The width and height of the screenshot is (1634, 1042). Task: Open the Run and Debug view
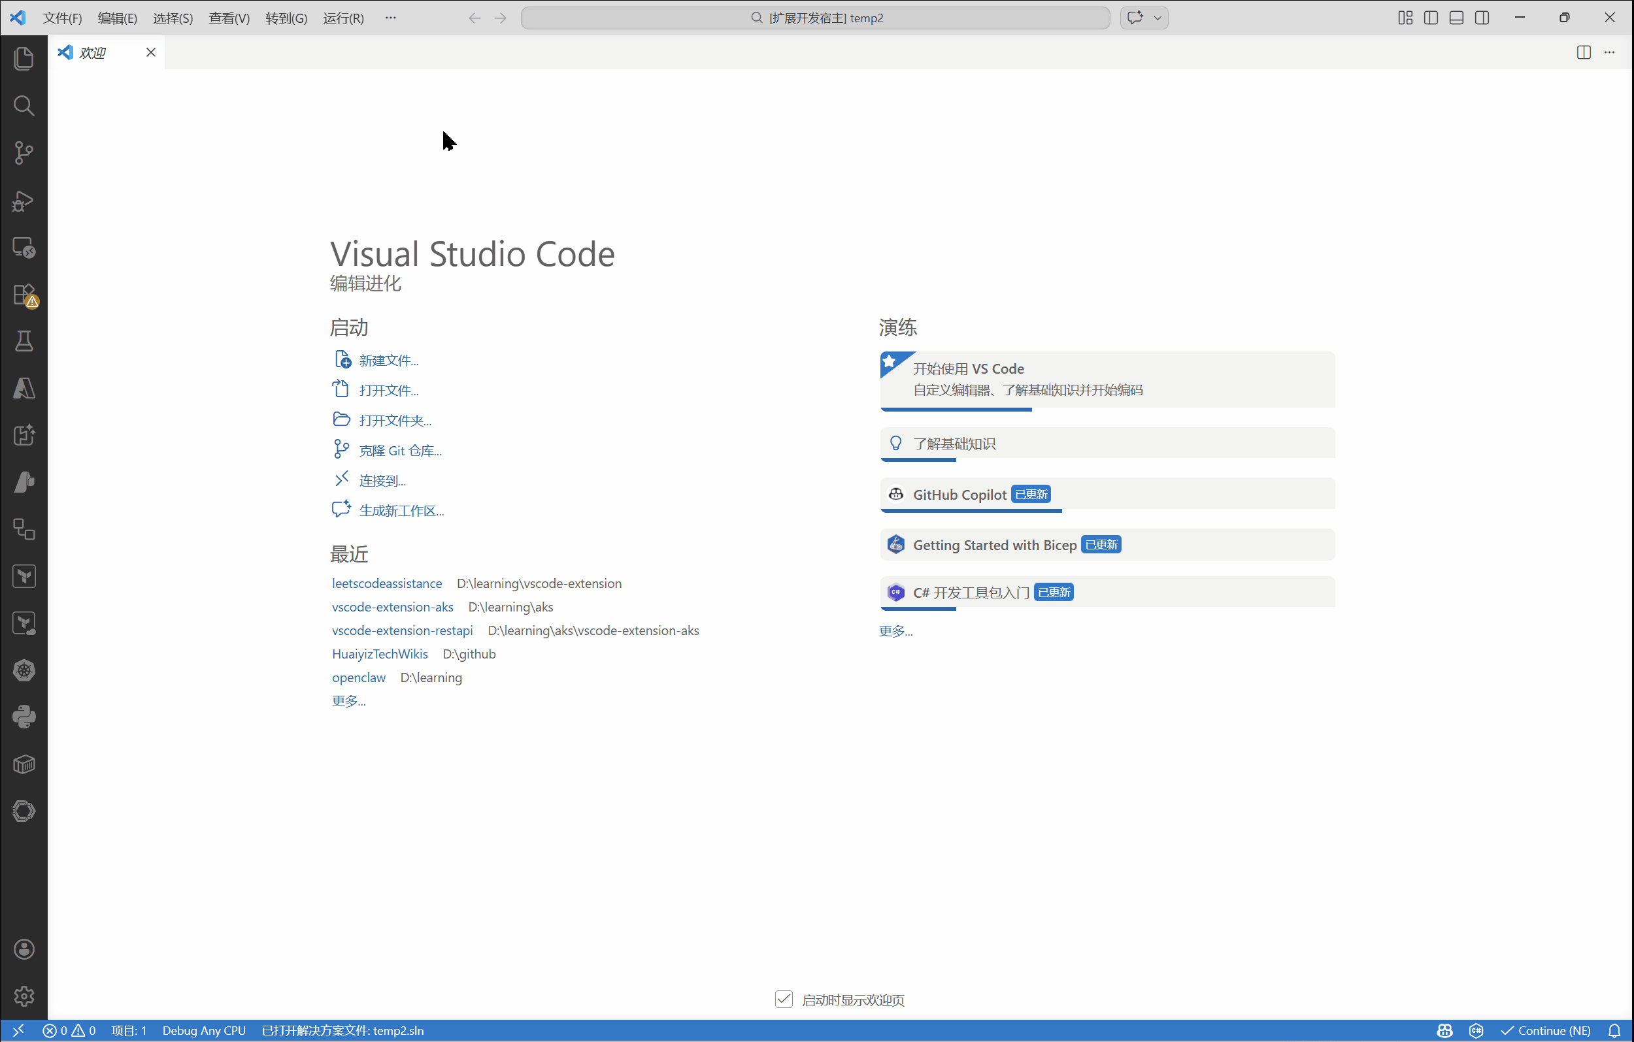point(24,201)
